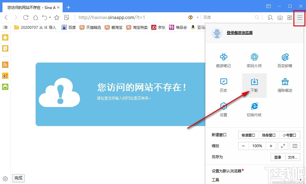Expand the dropdown next to the bee icon
This screenshot has width=306, height=184.
(x=197, y=17)
